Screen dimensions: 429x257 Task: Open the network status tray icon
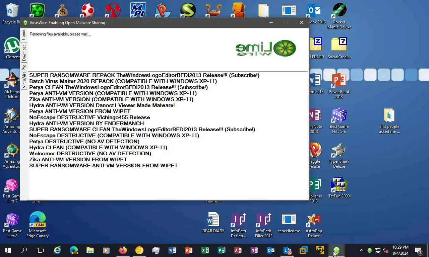[377, 250]
